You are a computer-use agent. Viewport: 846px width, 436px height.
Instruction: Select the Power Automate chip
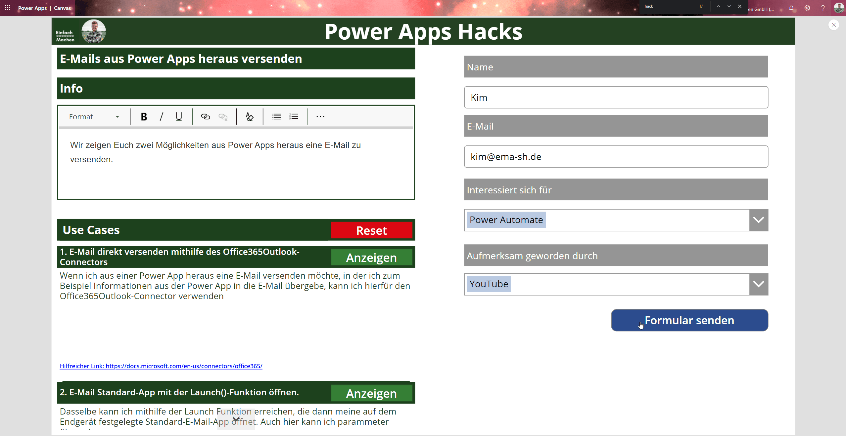tap(506, 220)
